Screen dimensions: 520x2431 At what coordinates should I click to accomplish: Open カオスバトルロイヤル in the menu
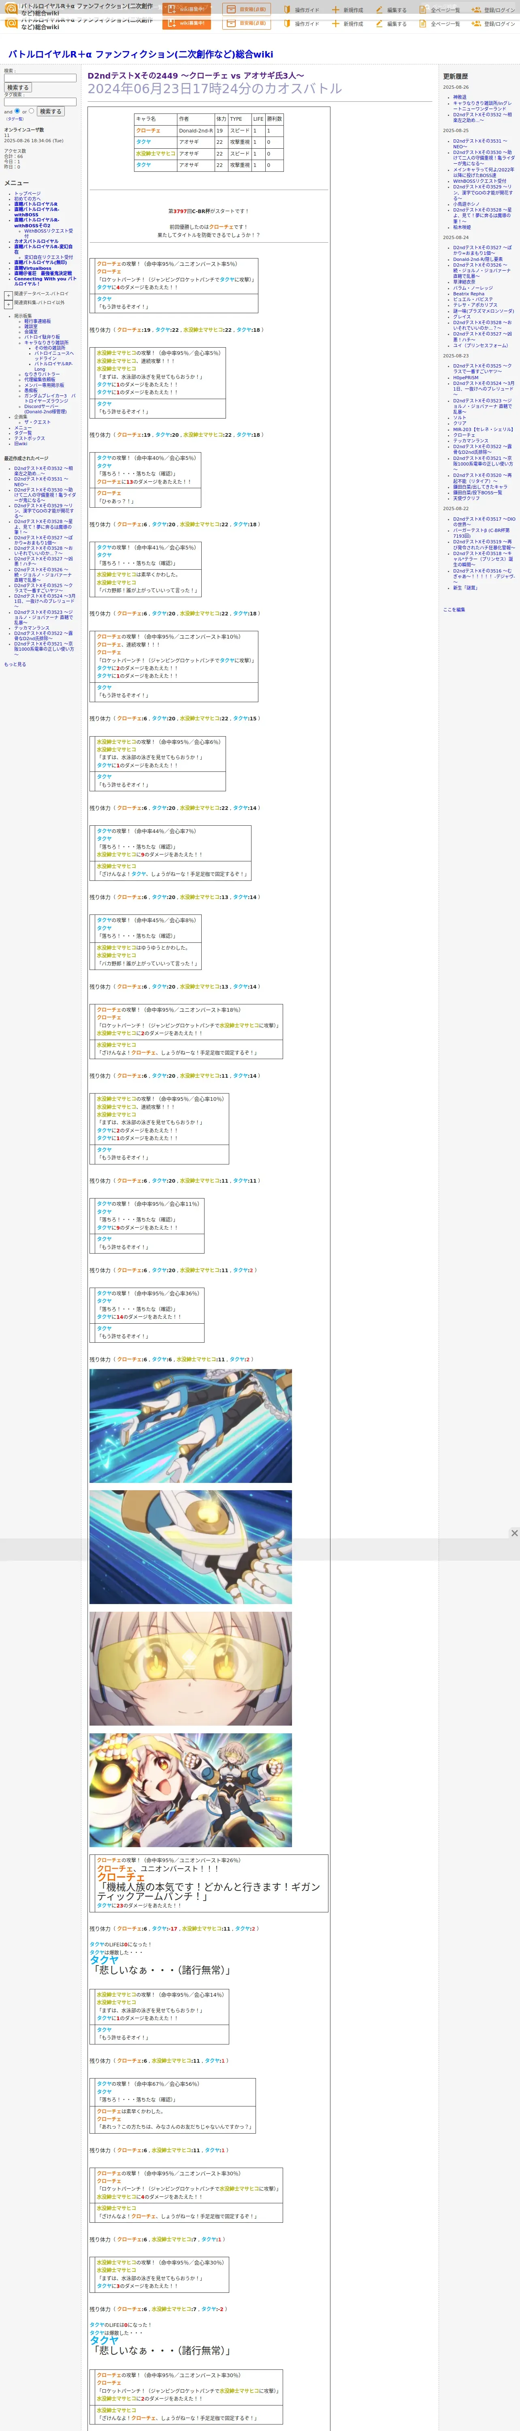(x=36, y=241)
